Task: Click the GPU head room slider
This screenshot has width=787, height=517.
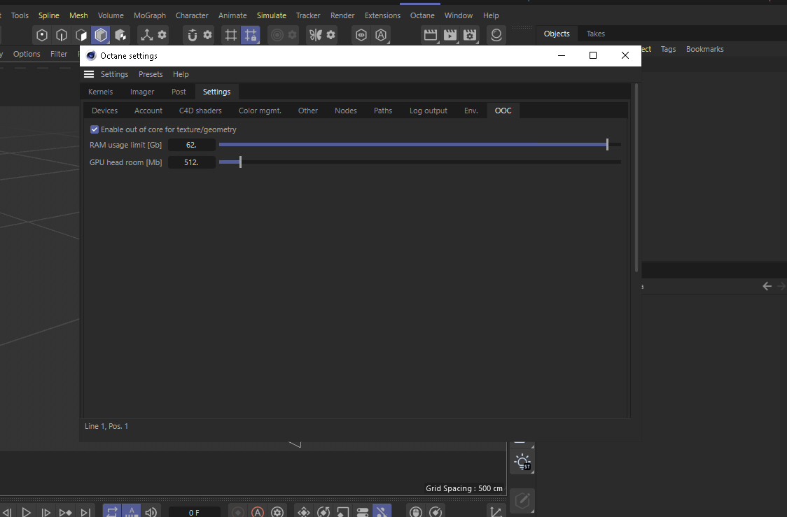Action: [x=420, y=162]
